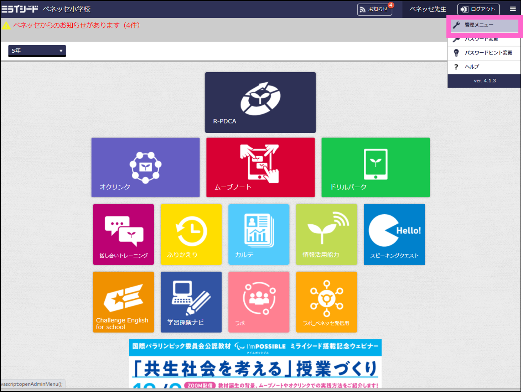
Task: Click the lightbulb icon for パスワードヒント変更
Action: click(x=456, y=53)
